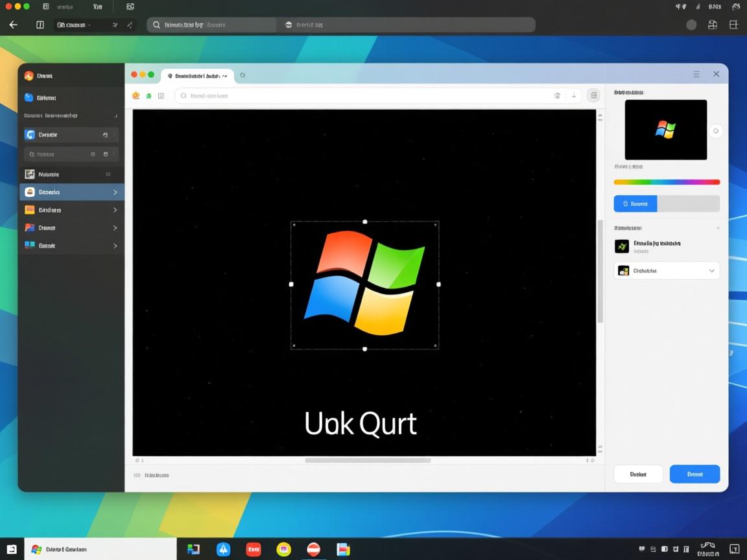This screenshot has height=560, width=747.
Task: Expand the red-blue icon sidebar item chevron
Action: (x=115, y=227)
